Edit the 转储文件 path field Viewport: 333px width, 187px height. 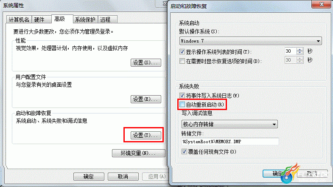coord(230,142)
